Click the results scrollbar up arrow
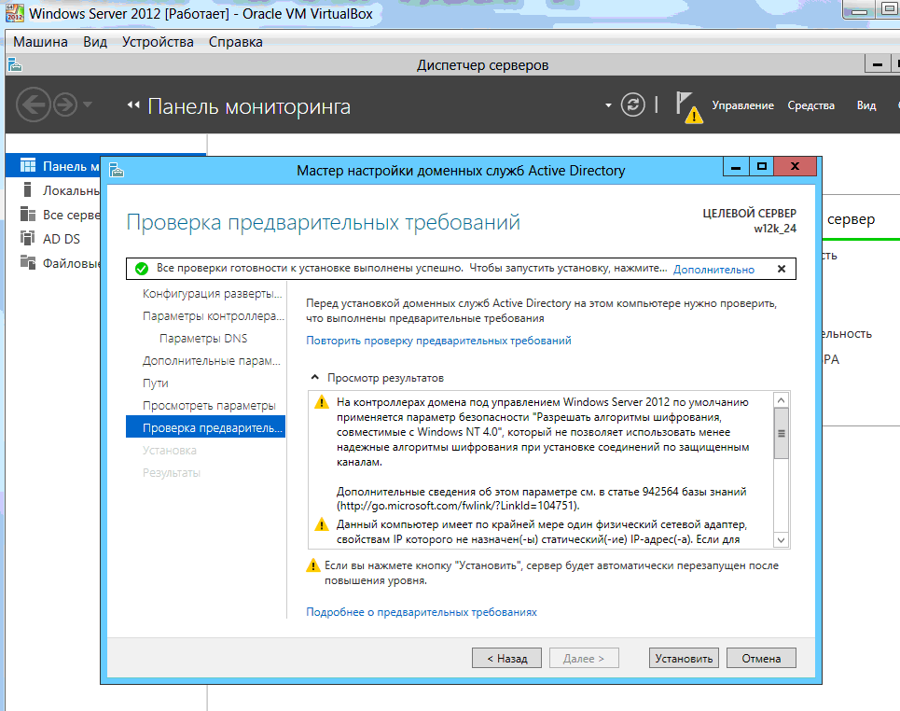 click(x=781, y=399)
